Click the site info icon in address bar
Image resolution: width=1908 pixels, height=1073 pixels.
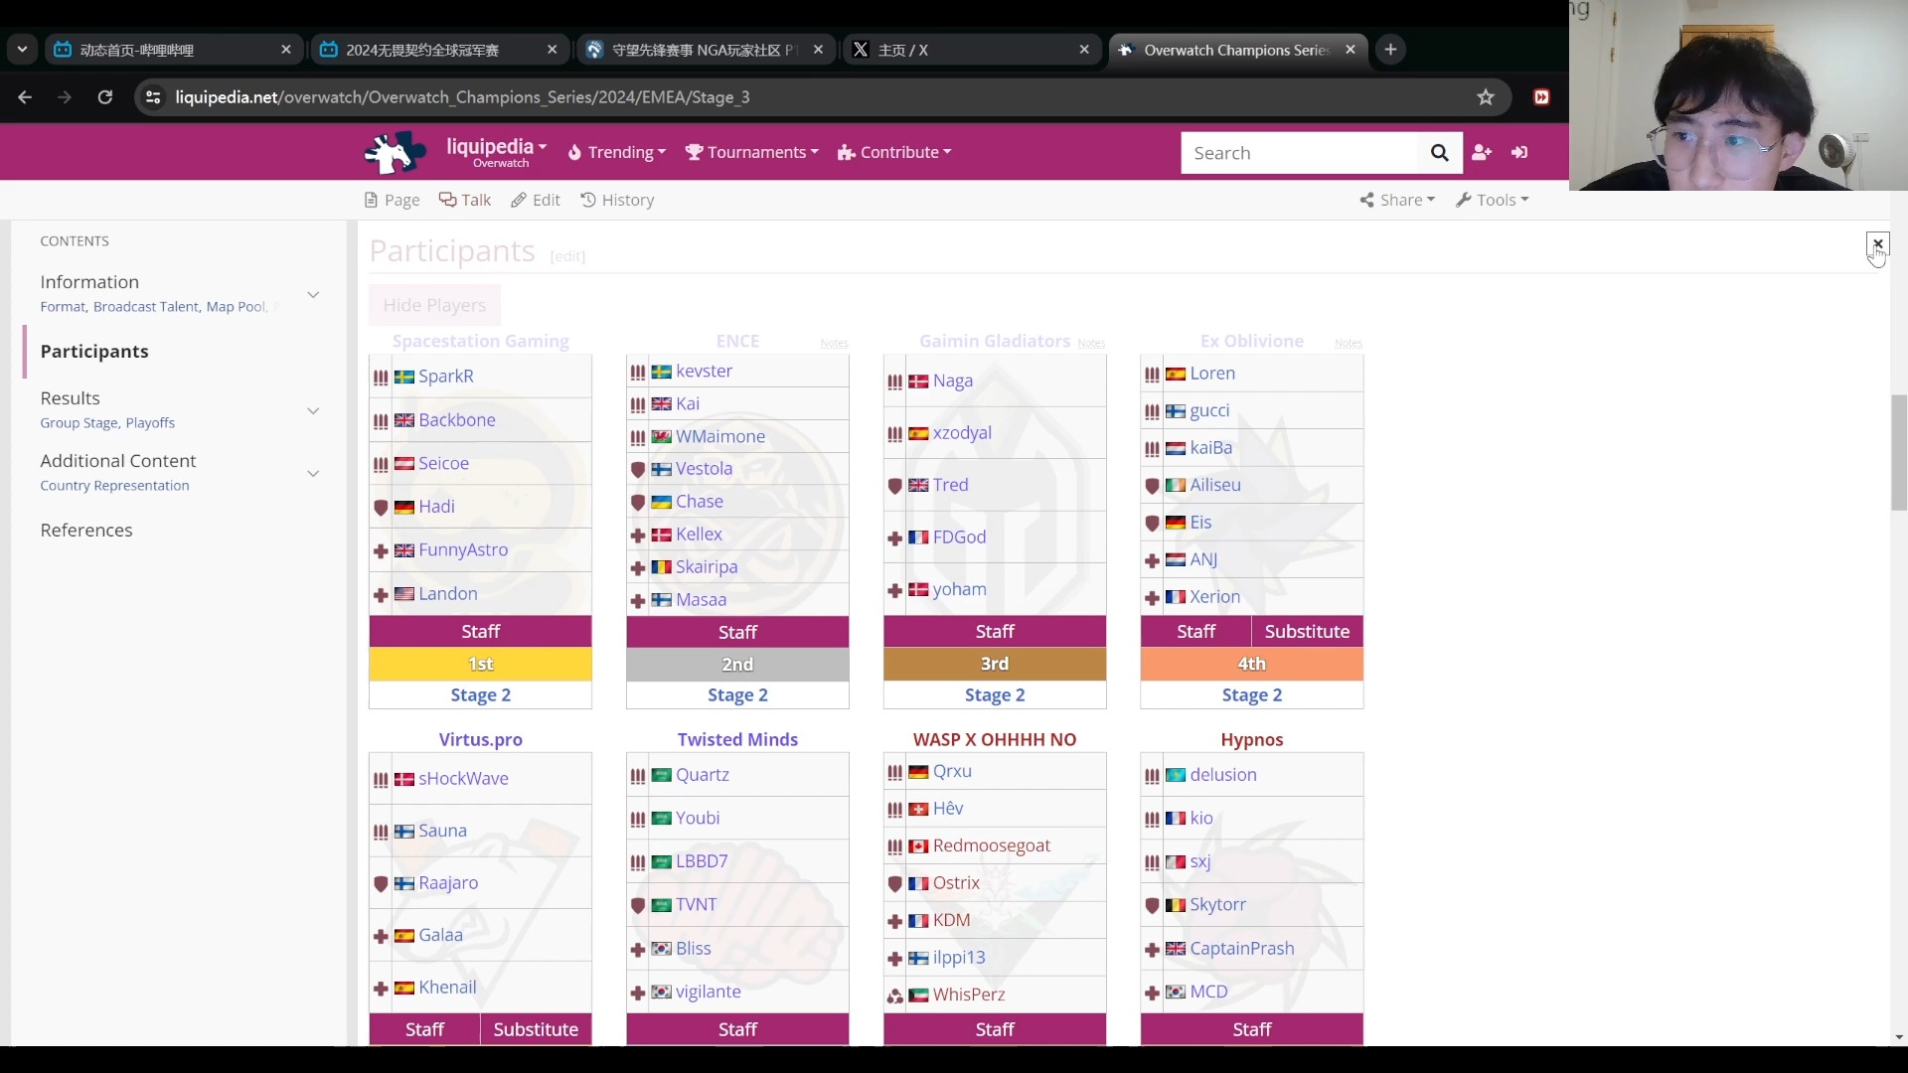point(153,97)
